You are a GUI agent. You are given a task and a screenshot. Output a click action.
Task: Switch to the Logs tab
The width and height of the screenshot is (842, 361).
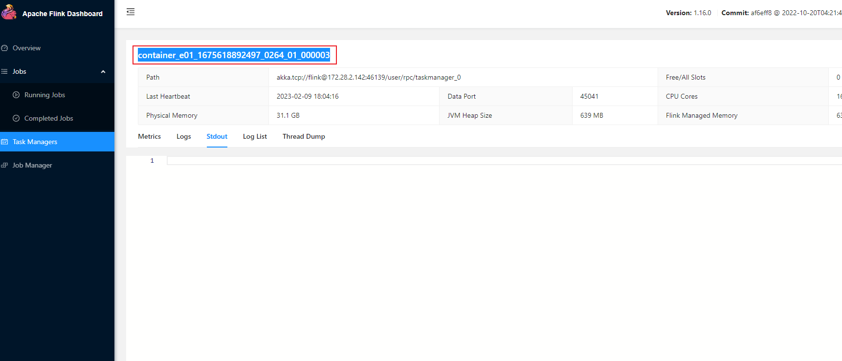[x=184, y=136]
